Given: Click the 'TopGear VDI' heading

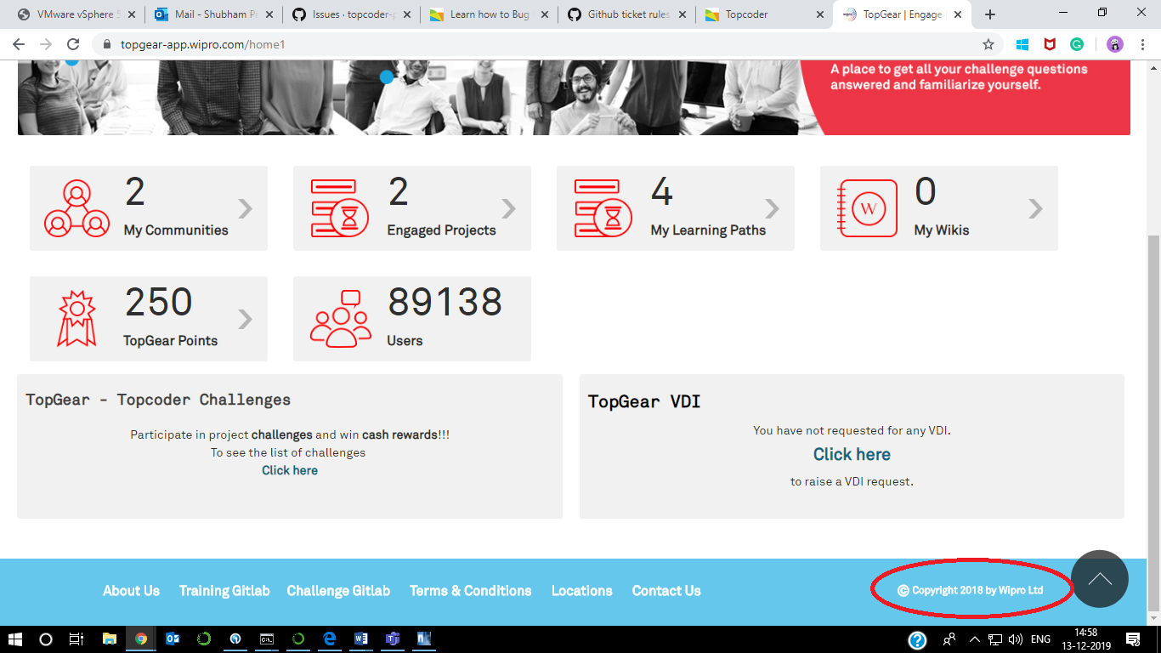Looking at the screenshot, I should coord(644,401).
